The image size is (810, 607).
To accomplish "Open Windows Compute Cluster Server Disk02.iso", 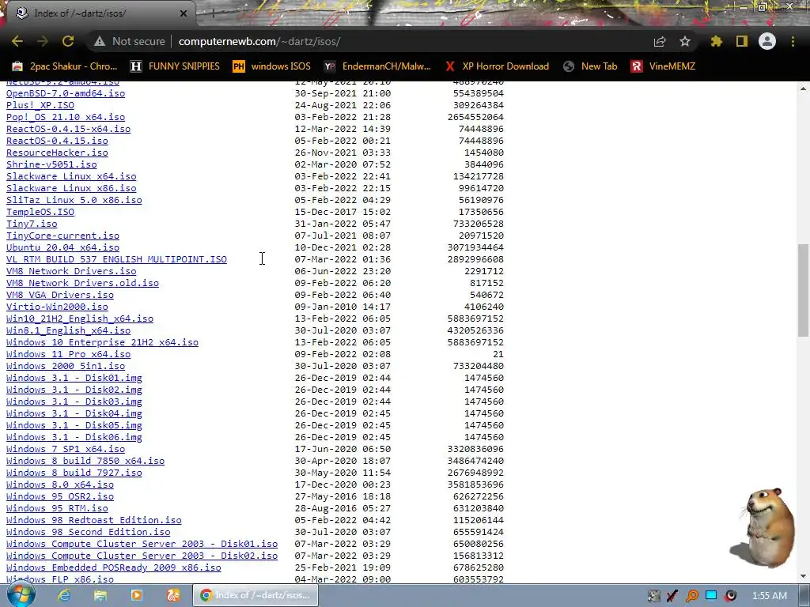I will click(x=142, y=556).
